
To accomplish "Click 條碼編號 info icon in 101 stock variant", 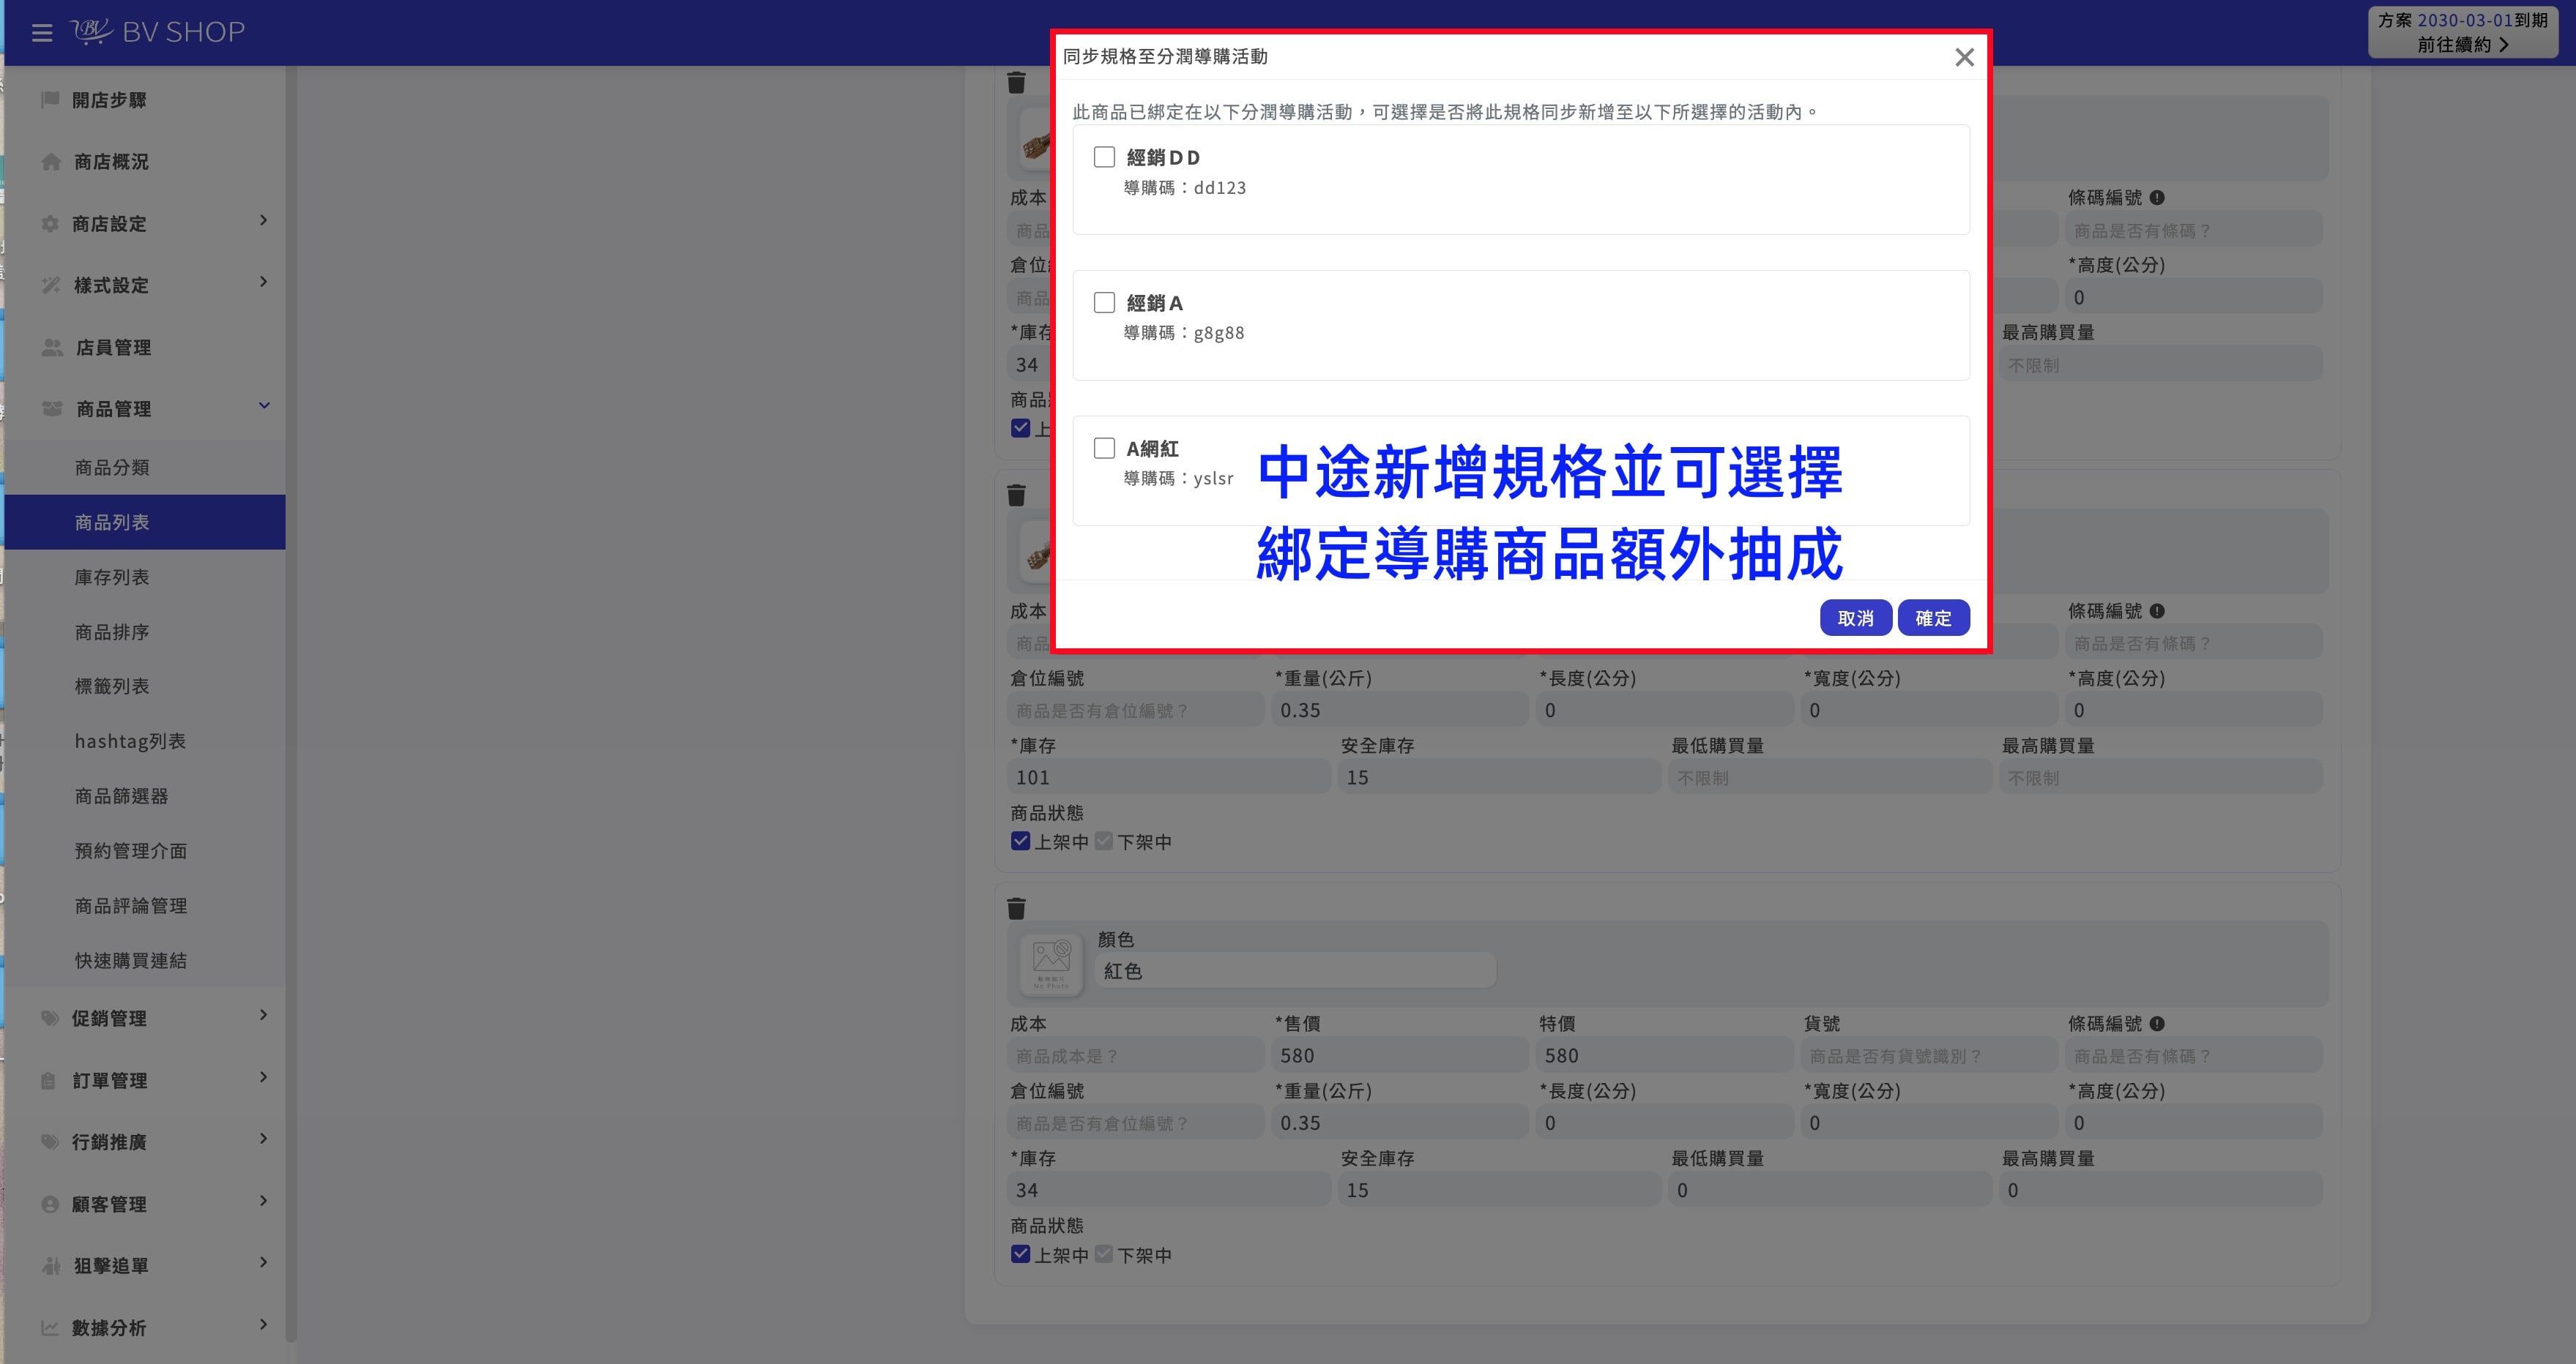I will click(x=2157, y=610).
